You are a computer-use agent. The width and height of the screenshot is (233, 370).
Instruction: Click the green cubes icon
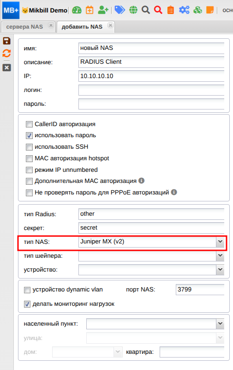[x=197, y=10]
